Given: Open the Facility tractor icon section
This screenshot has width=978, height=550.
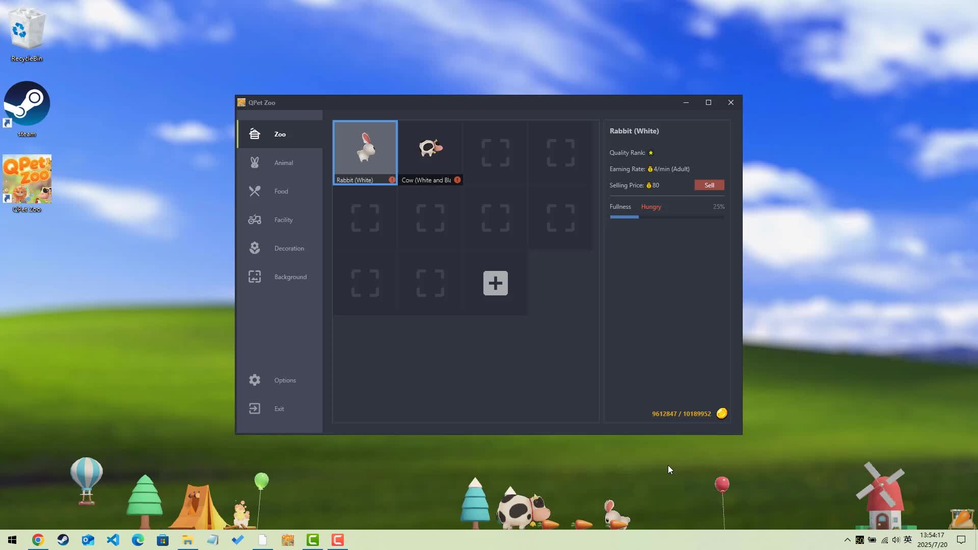Looking at the screenshot, I should pos(255,220).
